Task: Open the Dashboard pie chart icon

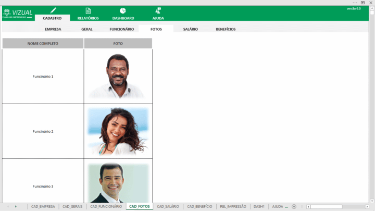Action: 122,10
